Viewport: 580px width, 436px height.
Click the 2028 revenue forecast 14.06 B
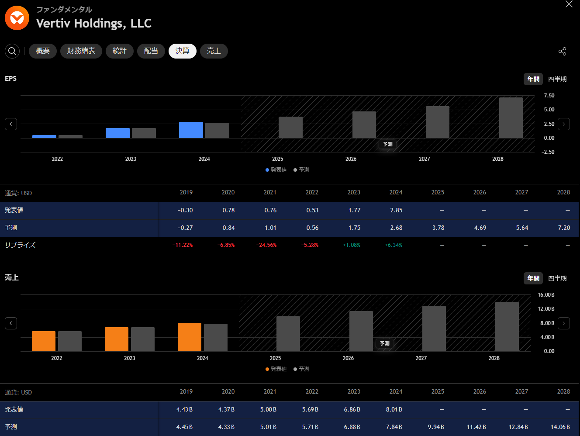(x=560, y=427)
